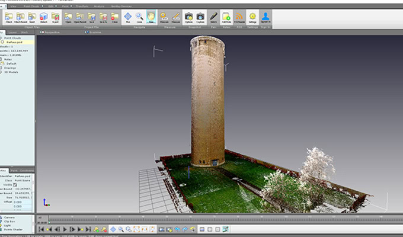The image size is (403, 237).
Task: Switch to the Layers tab
Action: (12, 33)
